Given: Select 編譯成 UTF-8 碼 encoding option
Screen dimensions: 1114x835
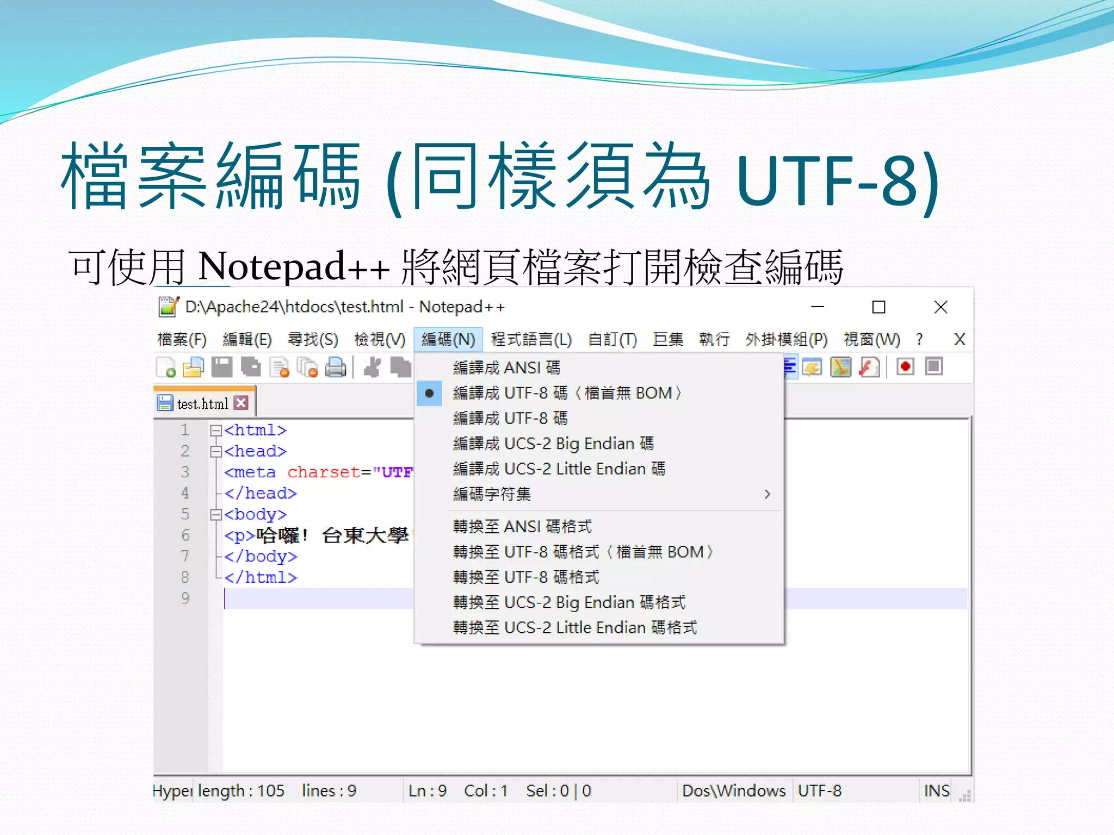Looking at the screenshot, I should (x=599, y=419).
